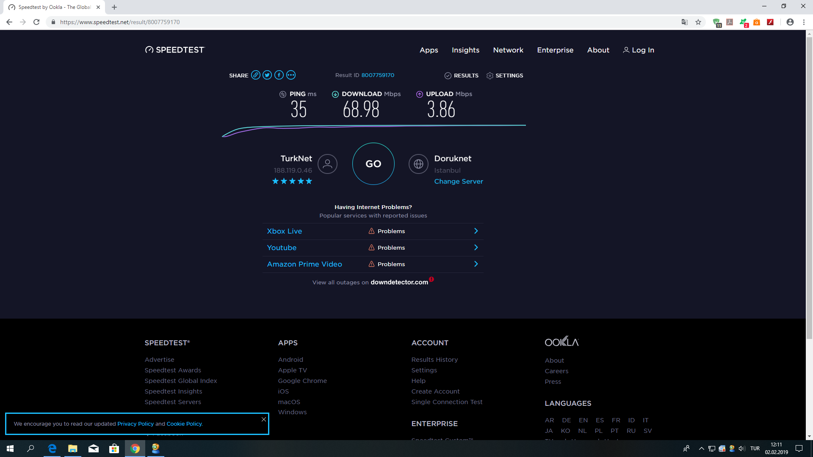
Task: Show hidden system tray icons
Action: coord(701,449)
